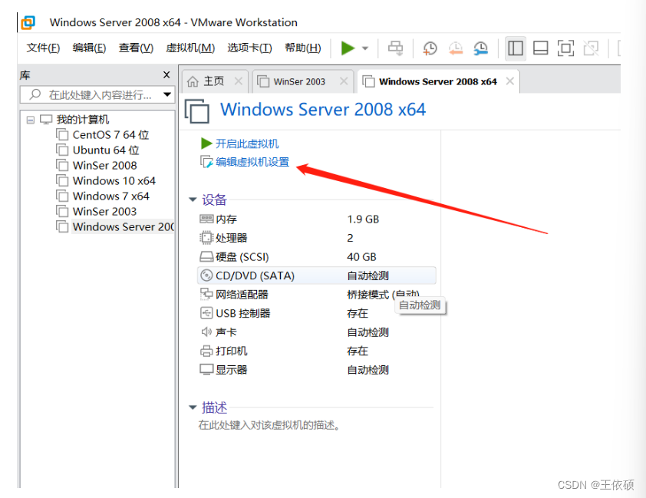
Task: Click the 硬盘 (SCSI) device row
Action: 316,257
